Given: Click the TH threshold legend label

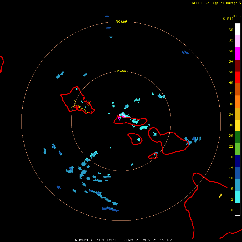Looking at the screenshot, I should (231, 210).
